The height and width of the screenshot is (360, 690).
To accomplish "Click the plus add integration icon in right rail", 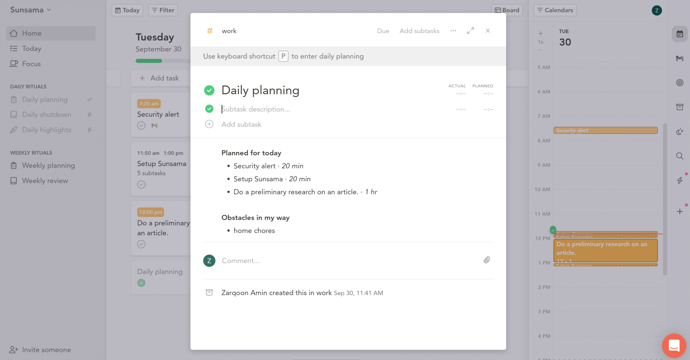I will [679, 211].
